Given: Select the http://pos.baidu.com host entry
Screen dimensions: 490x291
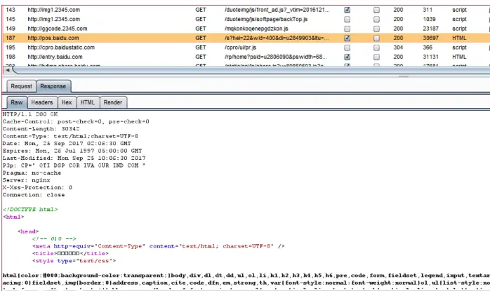Looking at the screenshot, I should tap(53, 38).
